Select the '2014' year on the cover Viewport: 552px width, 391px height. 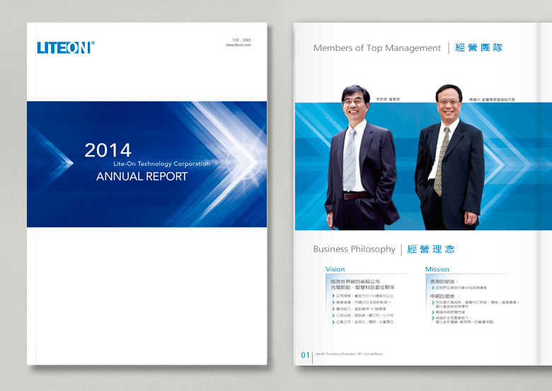point(108,150)
